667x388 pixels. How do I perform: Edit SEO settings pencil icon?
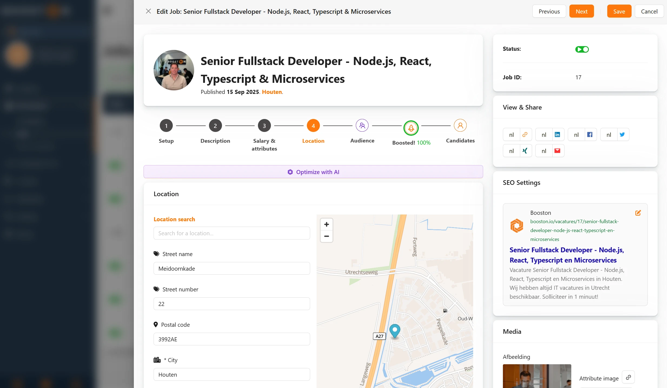point(638,213)
